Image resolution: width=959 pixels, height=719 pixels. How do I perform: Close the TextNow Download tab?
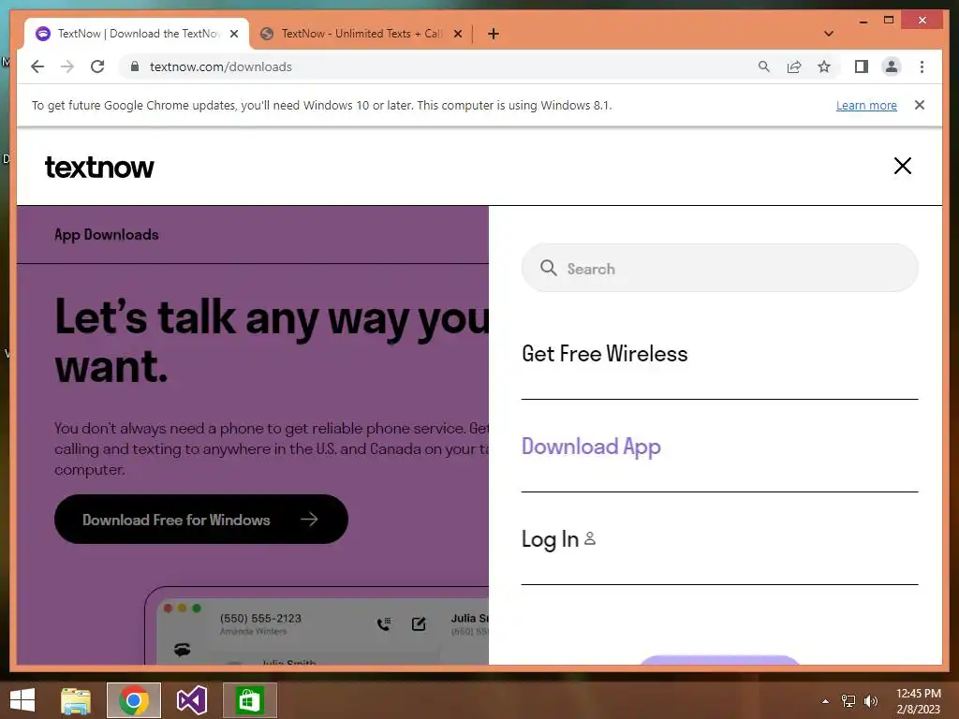233,34
